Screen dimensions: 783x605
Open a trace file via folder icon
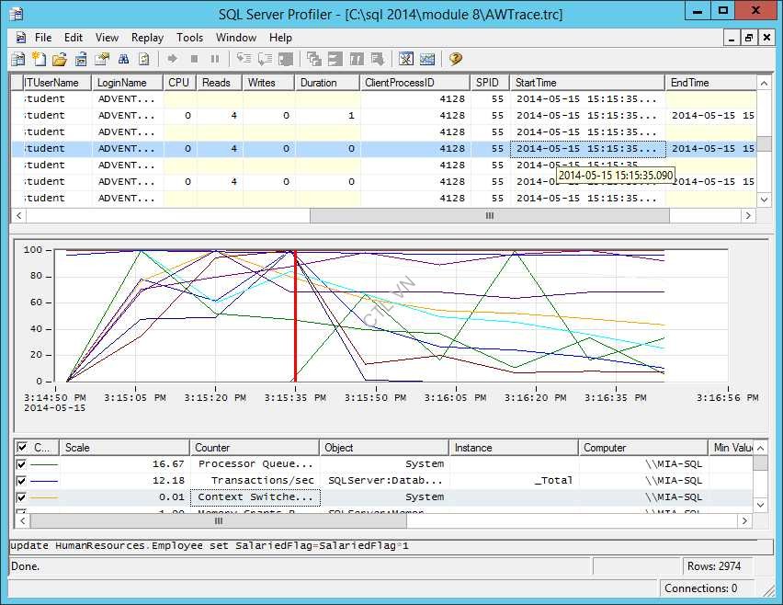[59, 59]
